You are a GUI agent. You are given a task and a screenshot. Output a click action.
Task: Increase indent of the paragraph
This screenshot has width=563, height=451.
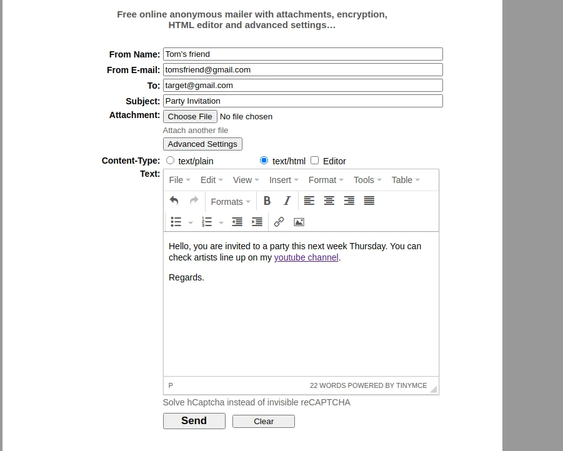(x=257, y=222)
